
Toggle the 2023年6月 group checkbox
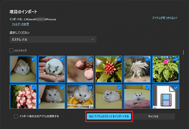click(11, 50)
